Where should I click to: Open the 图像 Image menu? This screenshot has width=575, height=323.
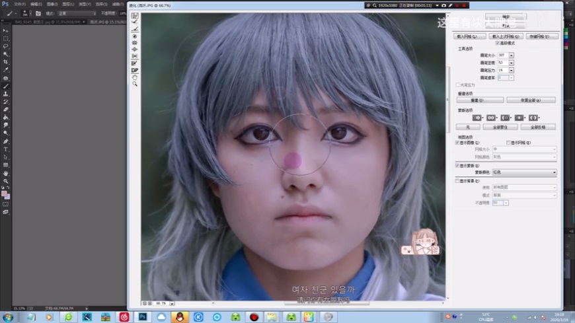pyautogui.click(x=52, y=3)
